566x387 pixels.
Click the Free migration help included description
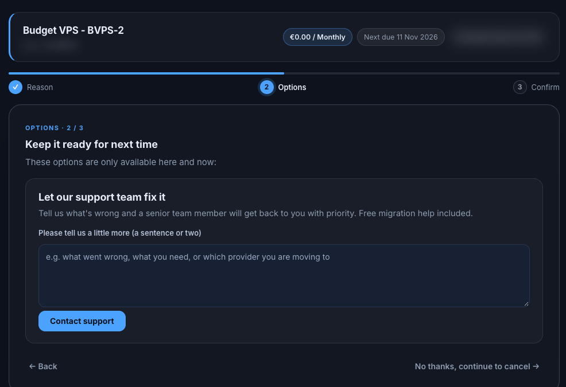pyautogui.click(x=255, y=213)
